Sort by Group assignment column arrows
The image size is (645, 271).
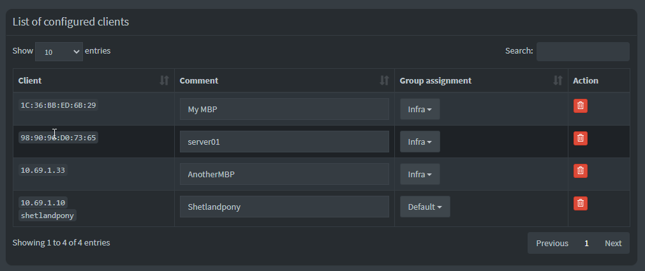coord(558,80)
